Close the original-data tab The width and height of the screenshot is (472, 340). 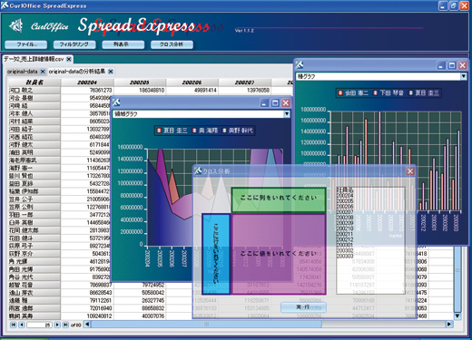click(43, 72)
